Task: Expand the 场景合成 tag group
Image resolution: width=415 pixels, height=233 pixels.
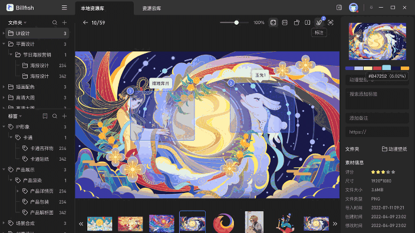Action: (x=4, y=223)
